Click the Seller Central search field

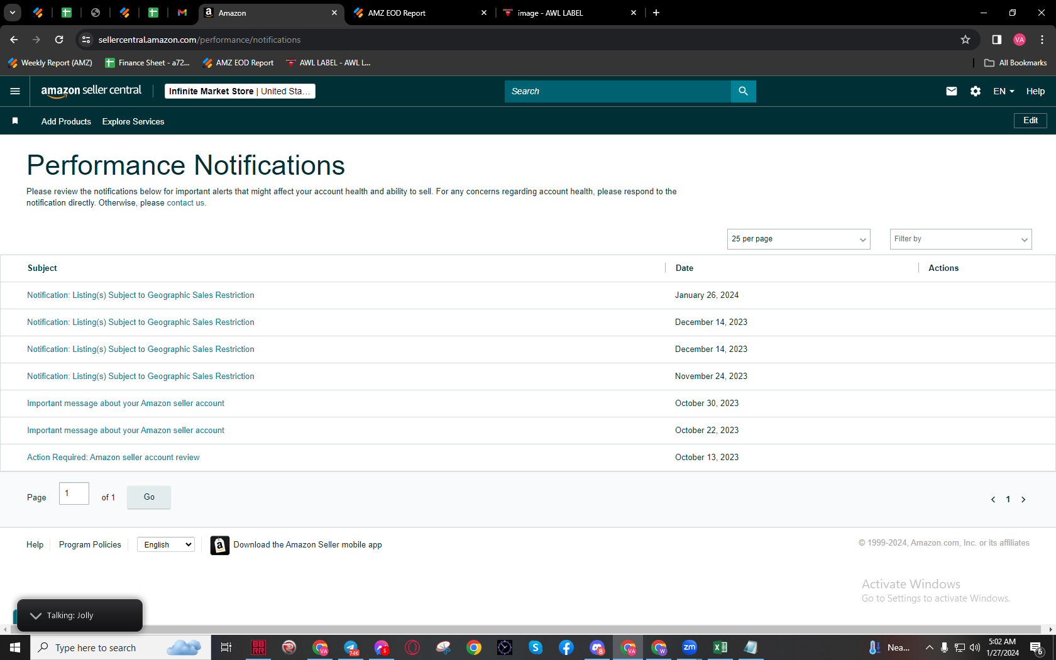[618, 91]
